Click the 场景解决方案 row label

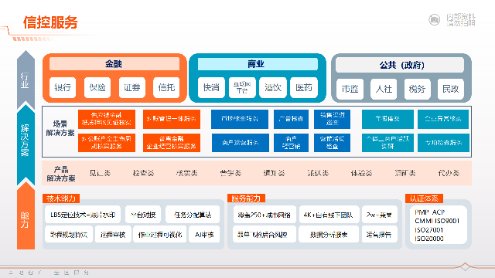(60, 128)
